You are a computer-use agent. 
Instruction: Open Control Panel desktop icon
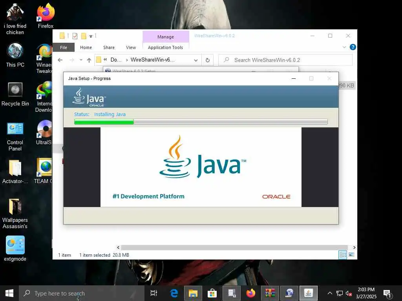pyautogui.click(x=15, y=136)
